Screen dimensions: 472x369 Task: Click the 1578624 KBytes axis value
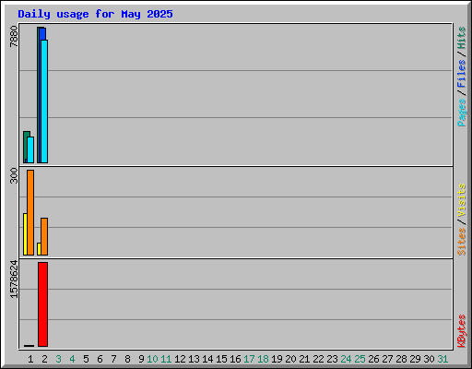click(x=14, y=280)
